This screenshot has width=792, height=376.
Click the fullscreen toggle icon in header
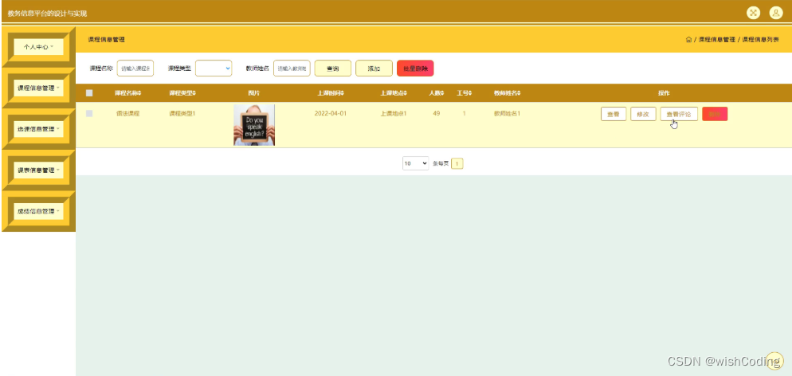pos(753,13)
